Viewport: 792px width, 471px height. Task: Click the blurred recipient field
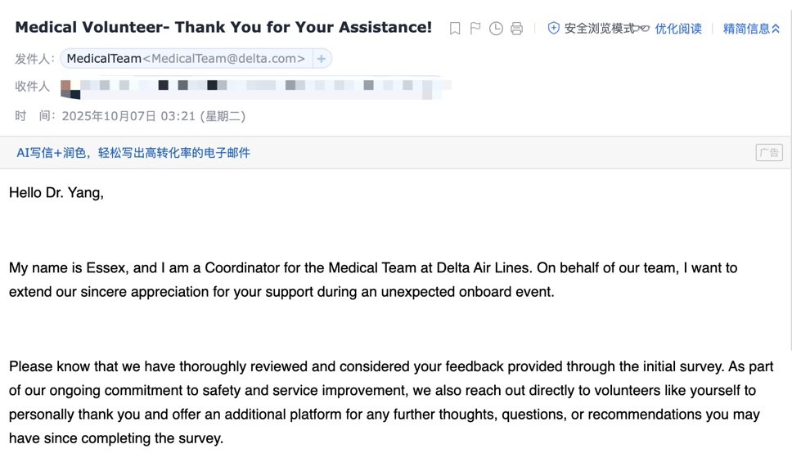point(254,86)
